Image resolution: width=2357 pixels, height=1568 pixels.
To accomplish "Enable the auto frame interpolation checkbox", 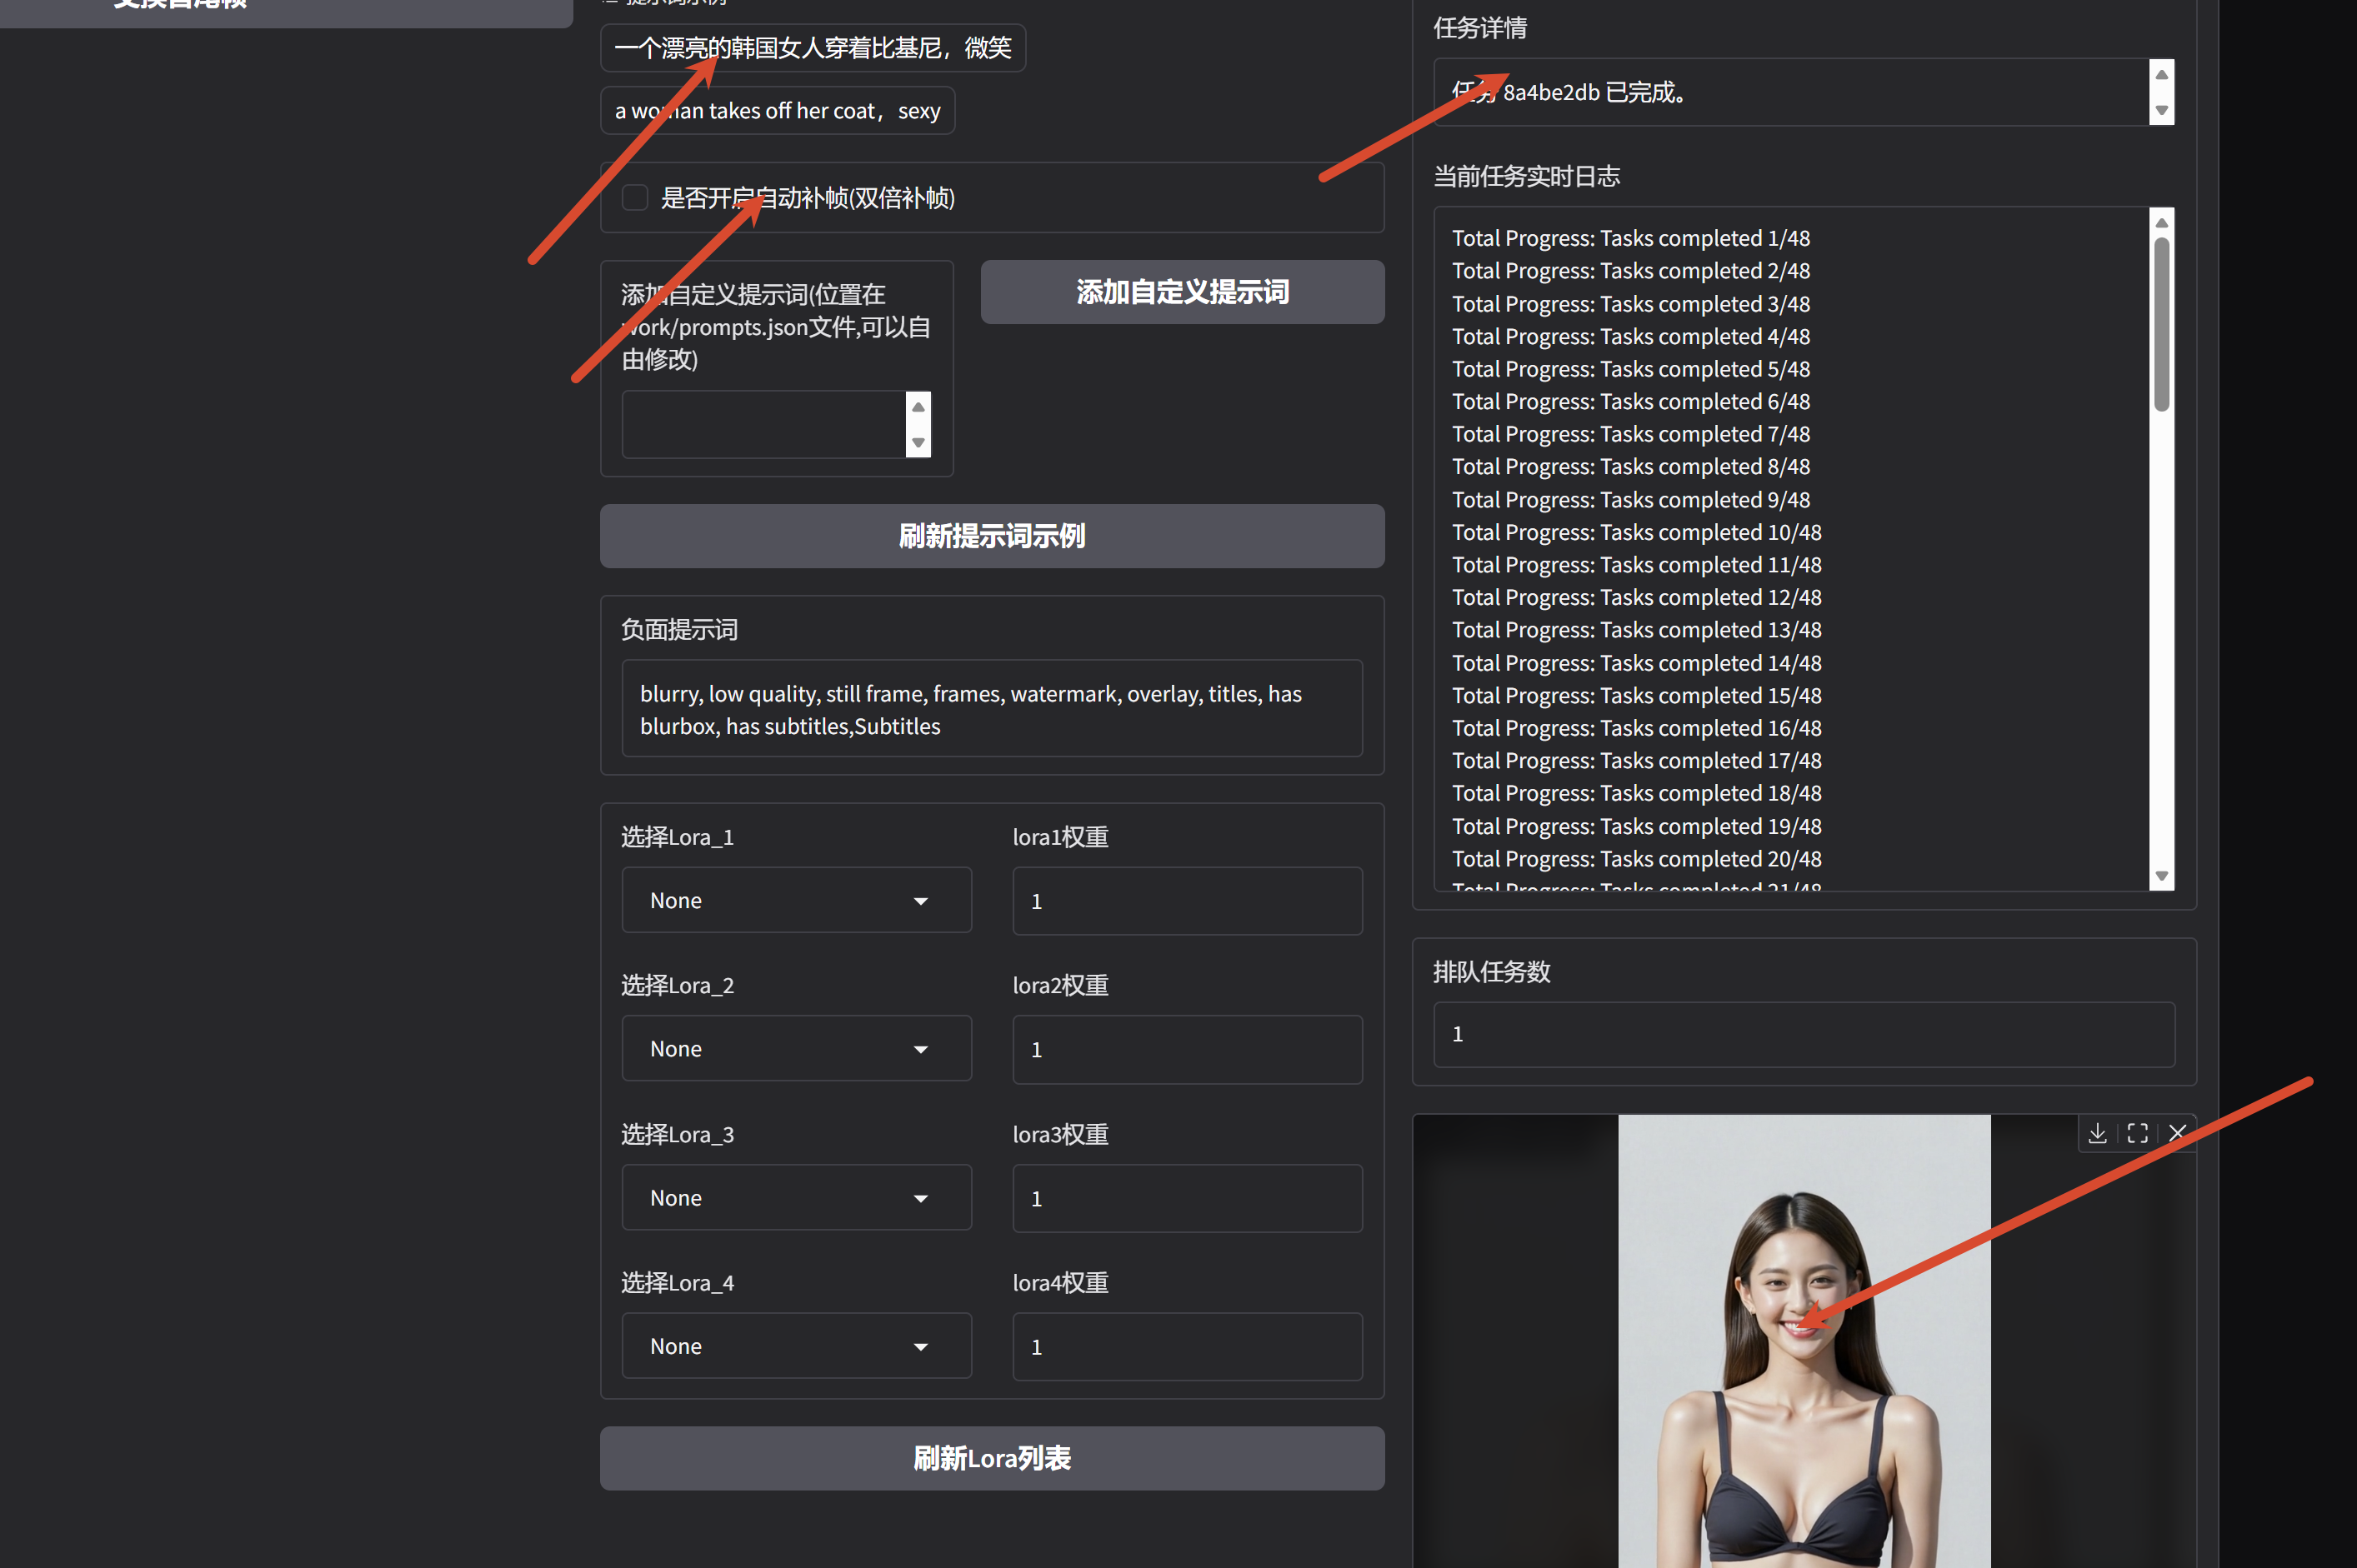I will pos(635,198).
